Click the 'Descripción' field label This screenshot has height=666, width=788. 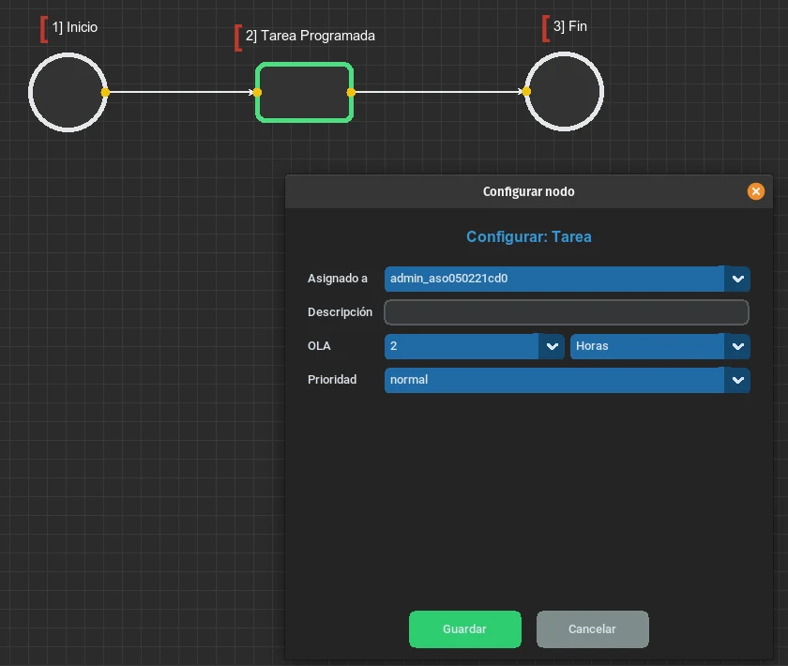(x=340, y=312)
